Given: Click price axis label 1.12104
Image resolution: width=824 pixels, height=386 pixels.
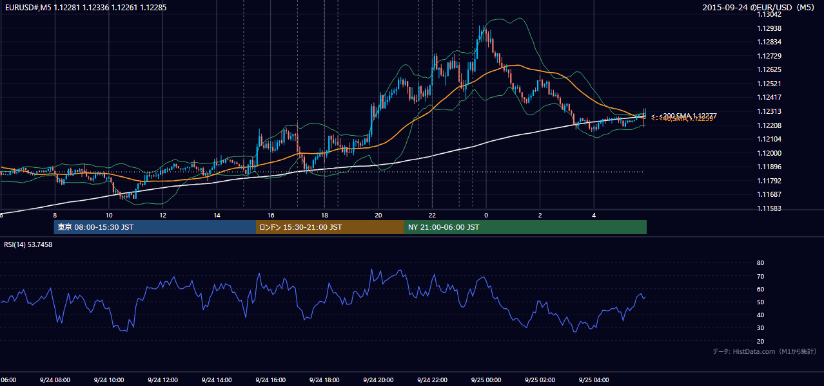Looking at the screenshot, I should 768,139.
